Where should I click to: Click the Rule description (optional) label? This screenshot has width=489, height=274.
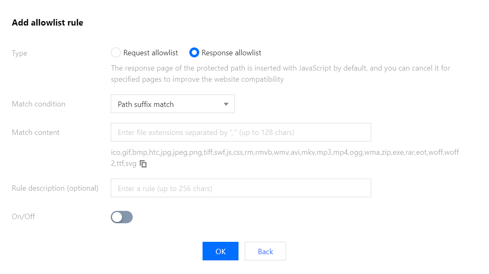55,188
